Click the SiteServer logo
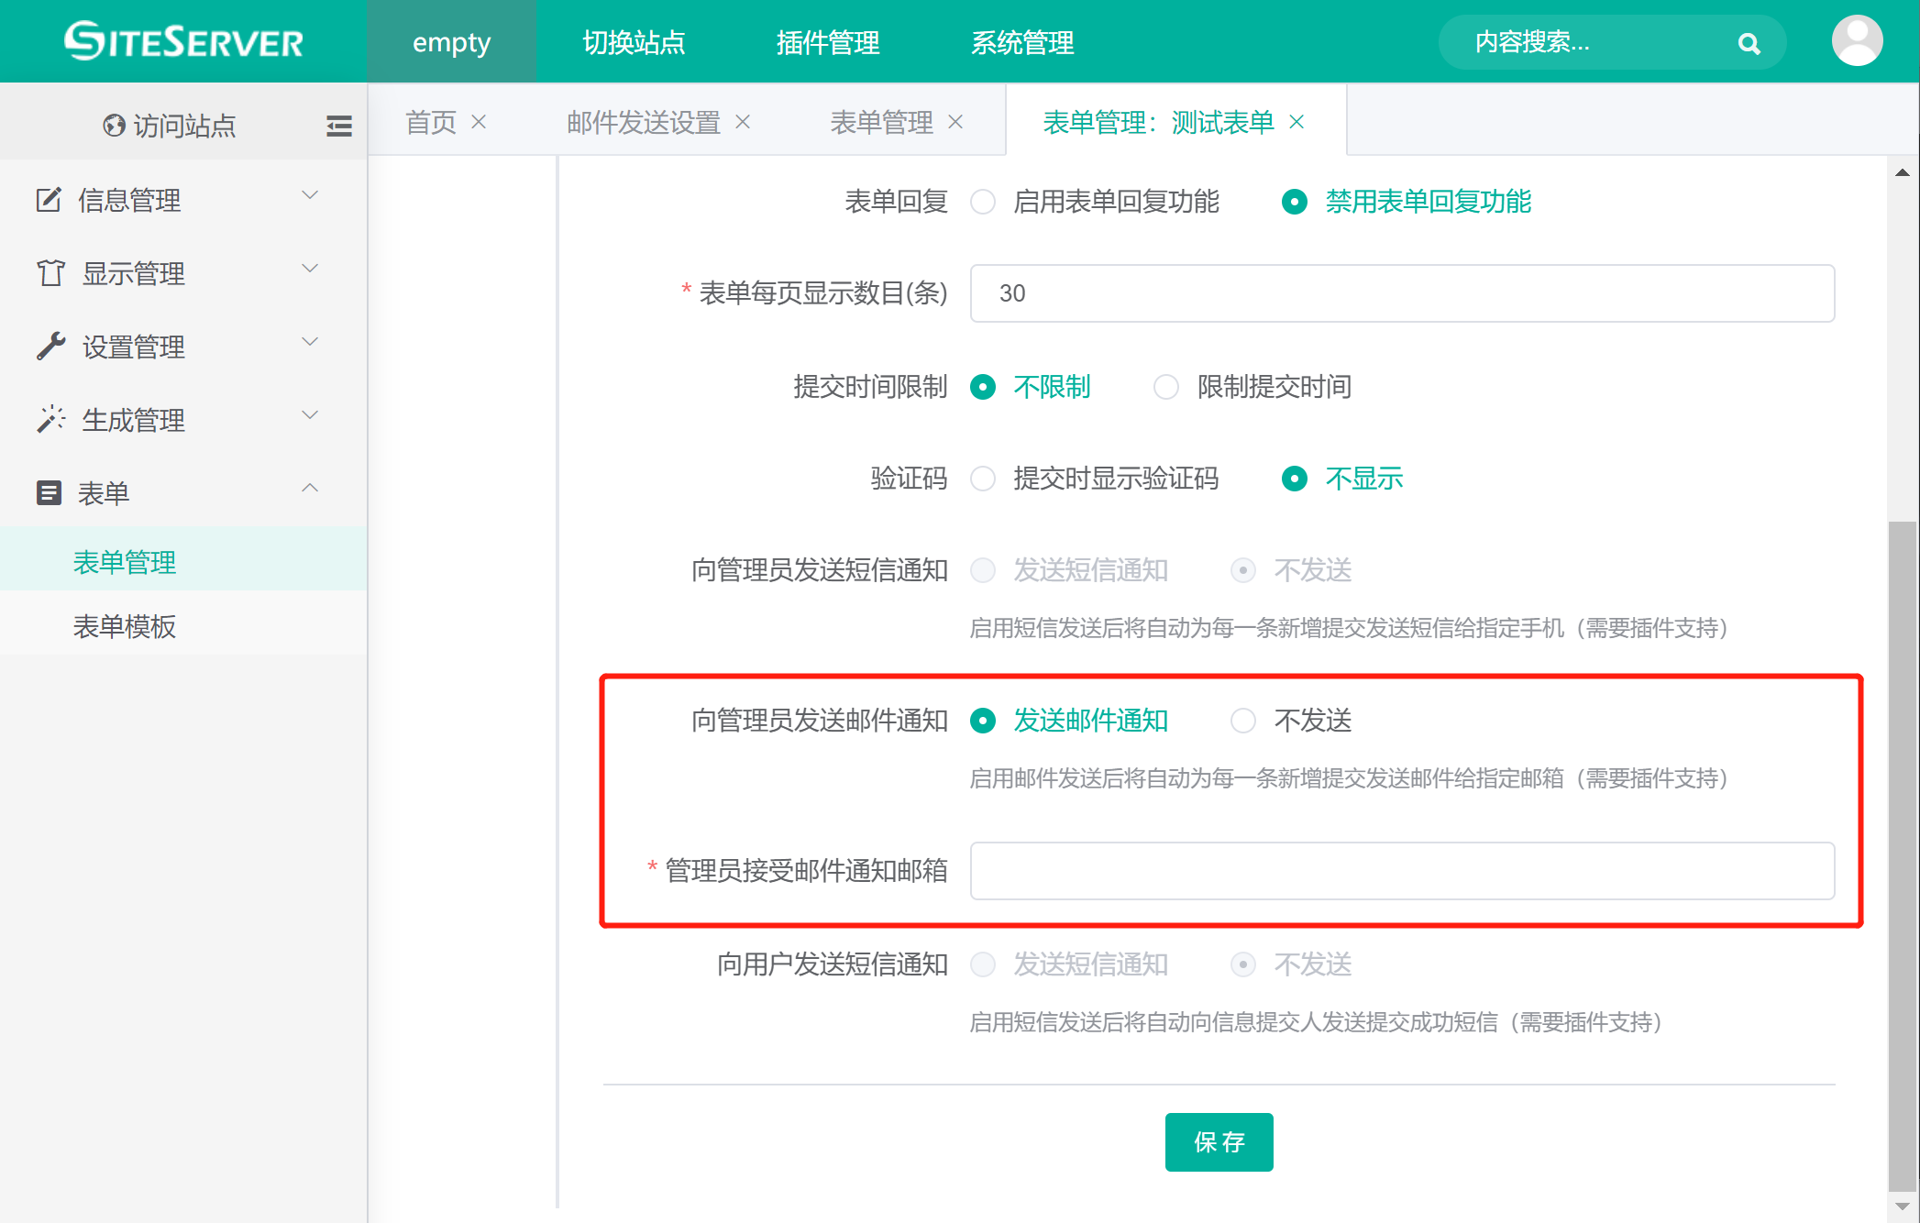Viewport: 1920px width, 1223px height. (x=183, y=41)
